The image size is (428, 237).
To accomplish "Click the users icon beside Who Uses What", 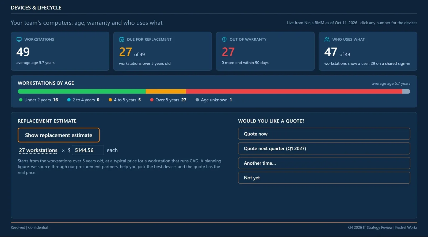I will coord(327,39).
